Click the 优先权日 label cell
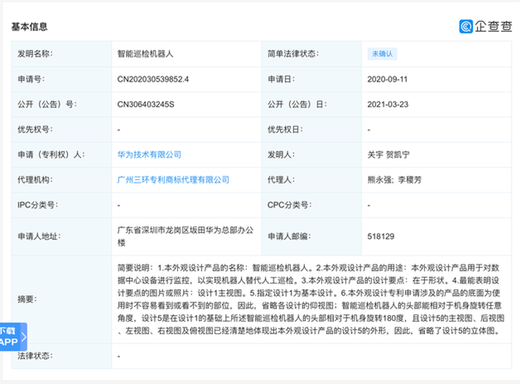 (311, 130)
